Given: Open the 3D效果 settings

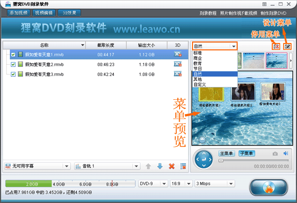Looking at the screenshot, I should point(69,13).
